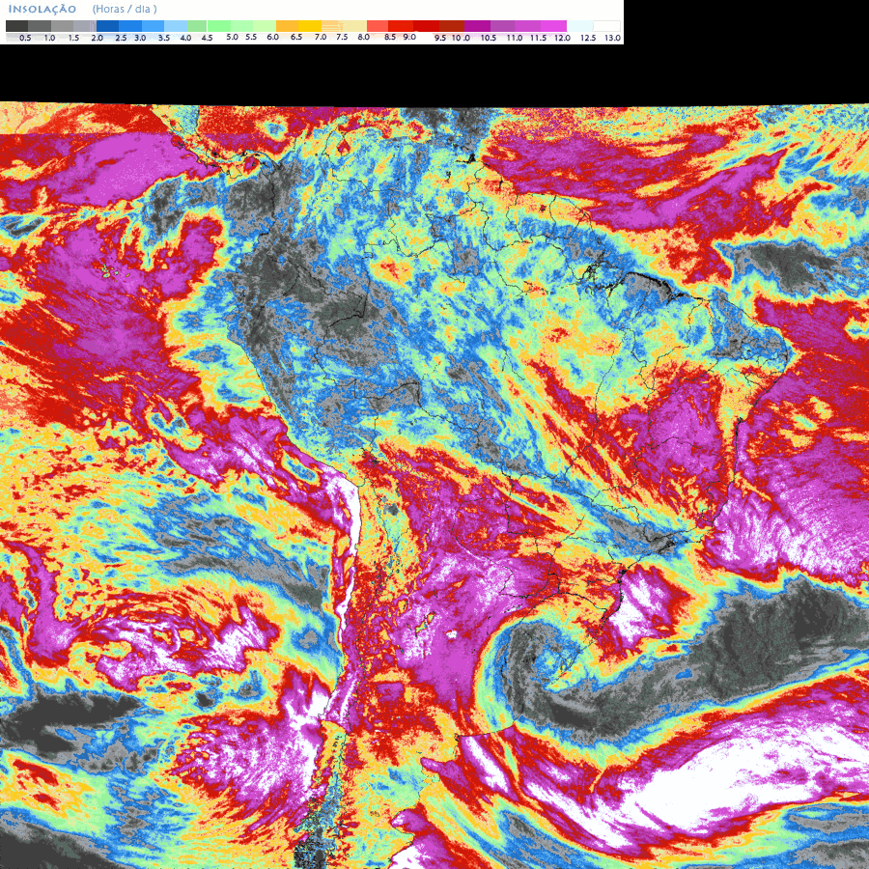Click the 'Insolação' legend title
The width and height of the screenshot is (869, 869).
pos(42,10)
